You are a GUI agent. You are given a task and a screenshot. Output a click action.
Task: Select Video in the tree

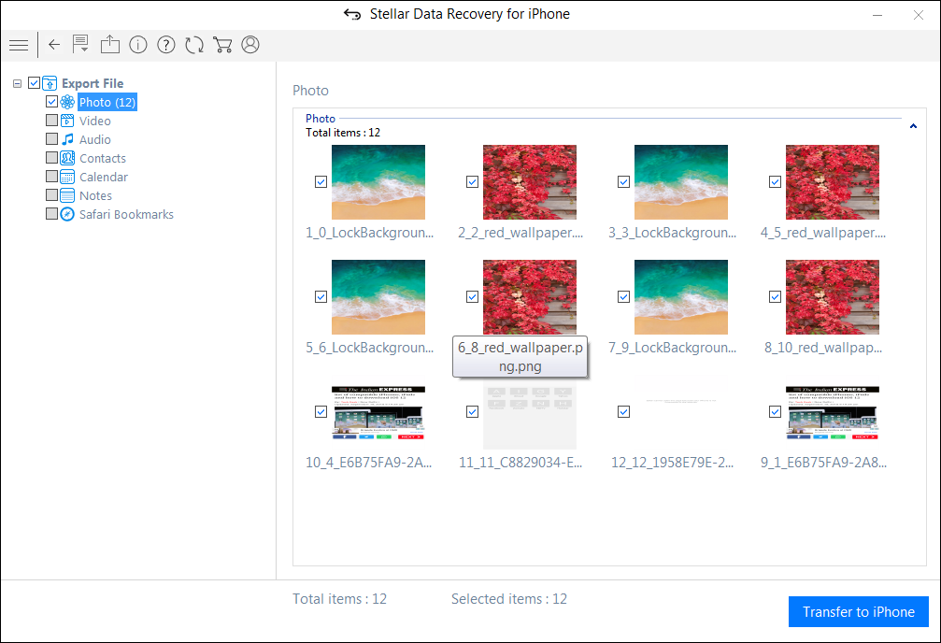tap(94, 121)
